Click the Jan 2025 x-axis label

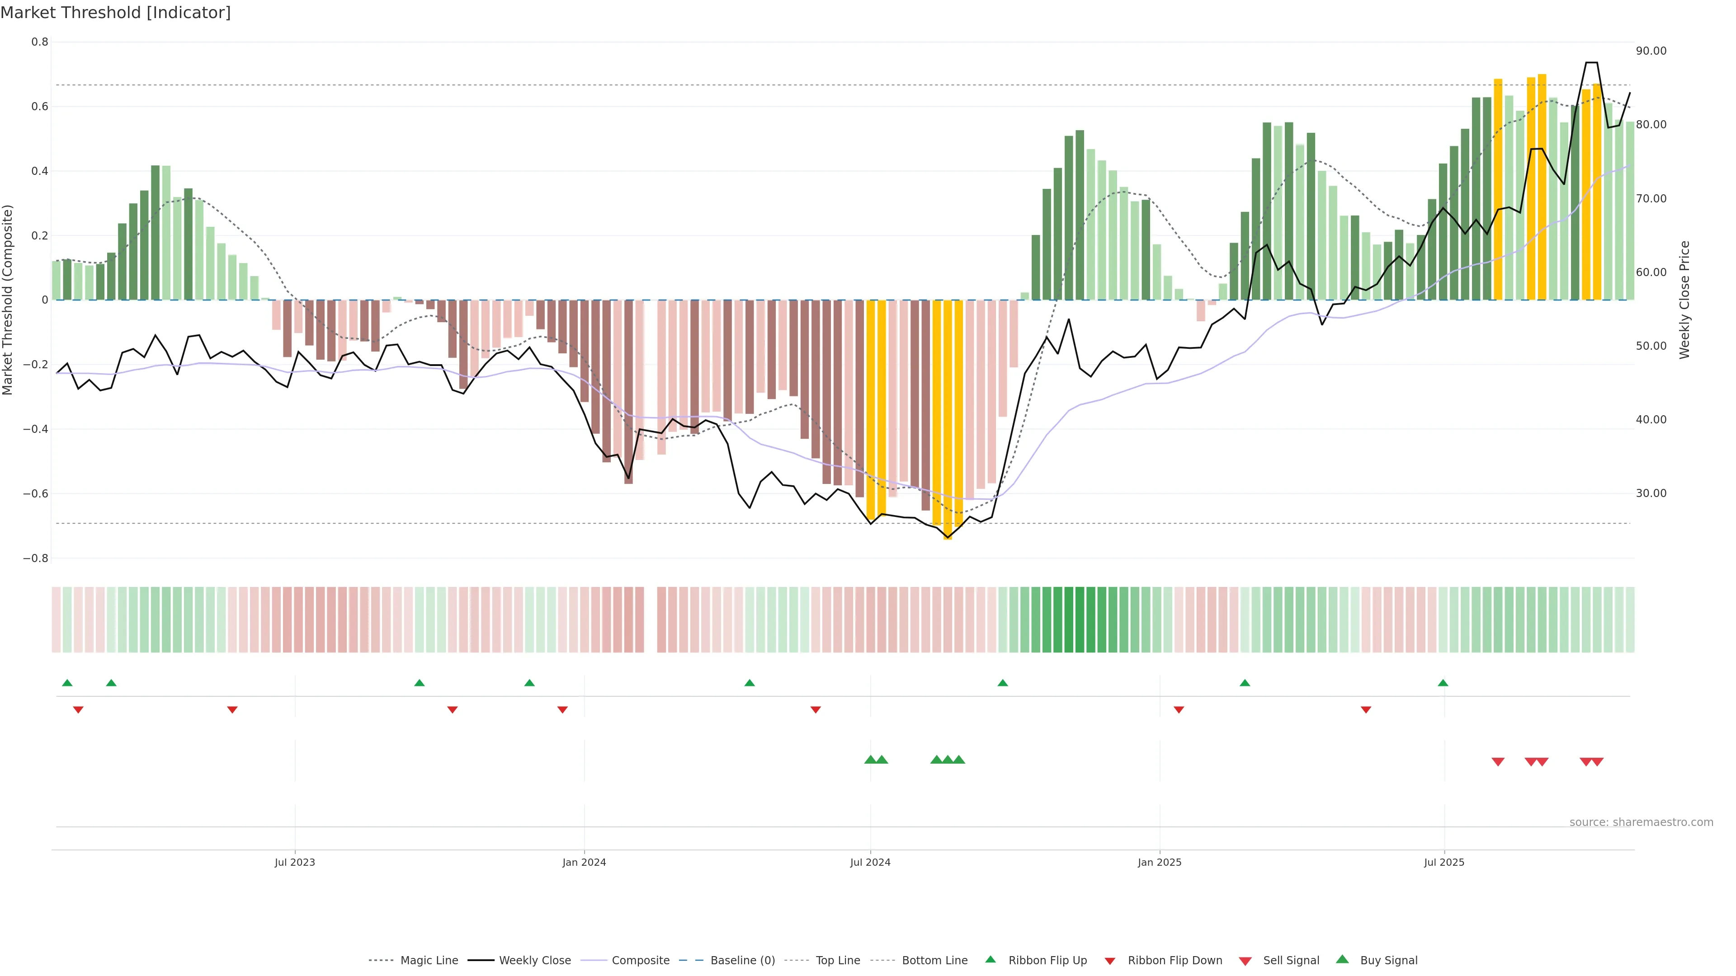click(1159, 862)
